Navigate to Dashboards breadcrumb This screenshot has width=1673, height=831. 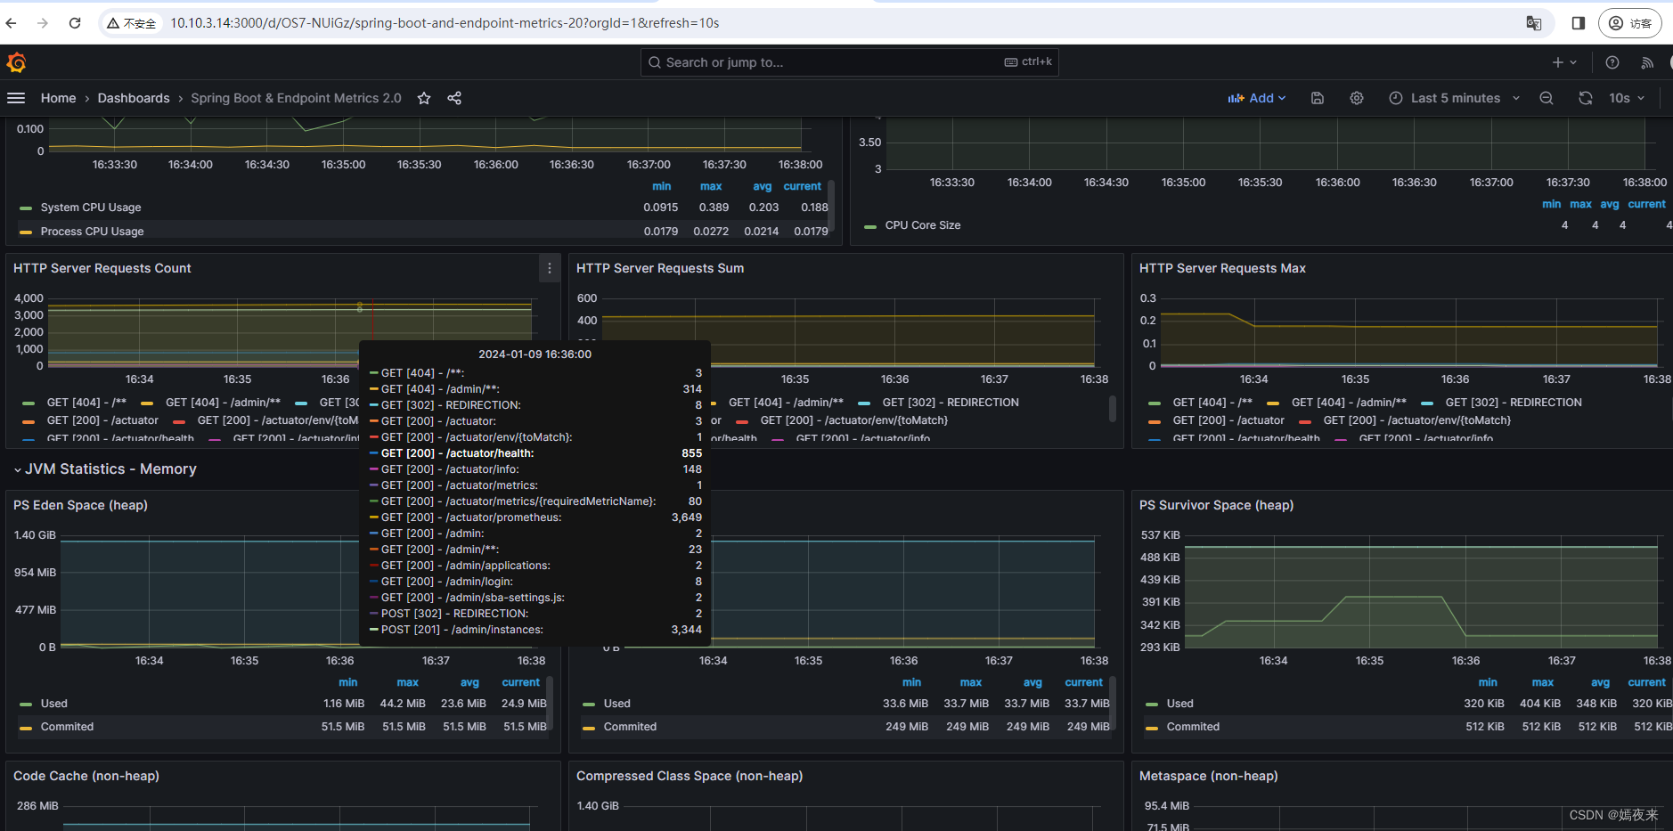click(134, 98)
